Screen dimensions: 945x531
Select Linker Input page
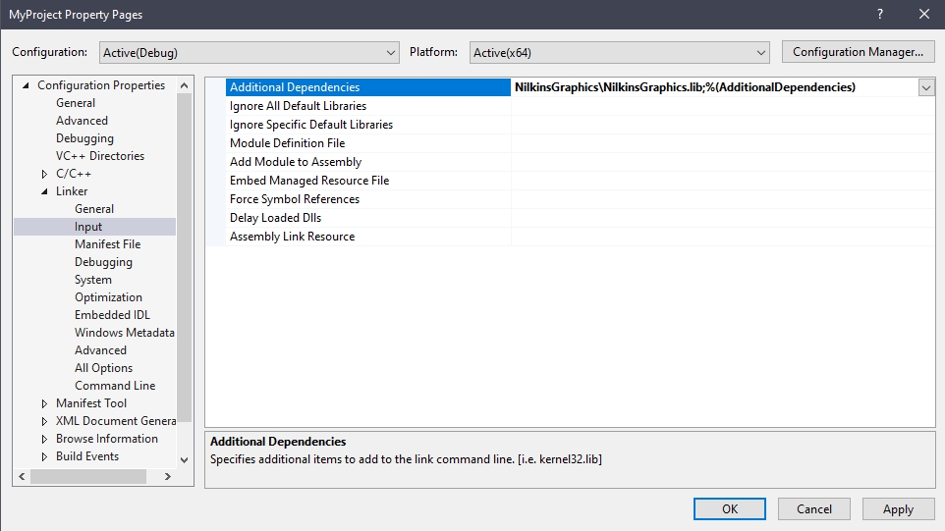click(88, 227)
